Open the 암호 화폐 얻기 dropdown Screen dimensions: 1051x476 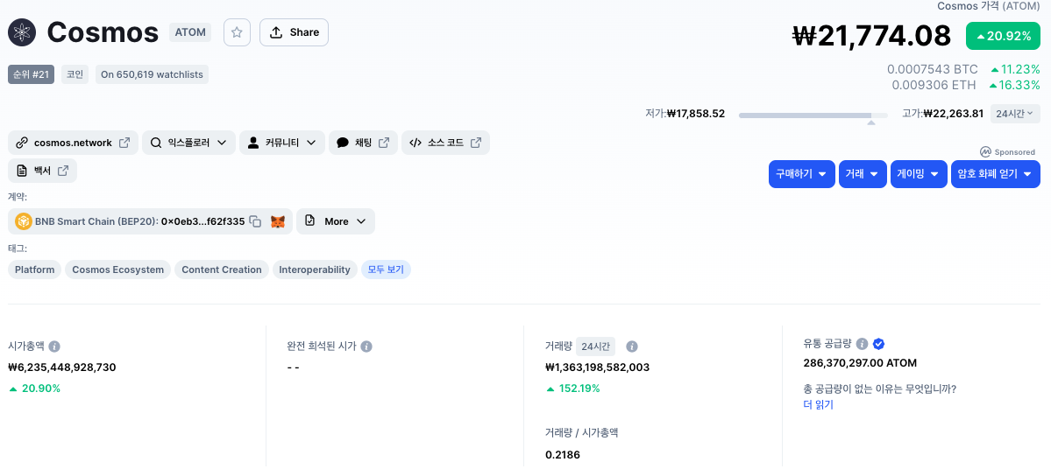coord(996,174)
